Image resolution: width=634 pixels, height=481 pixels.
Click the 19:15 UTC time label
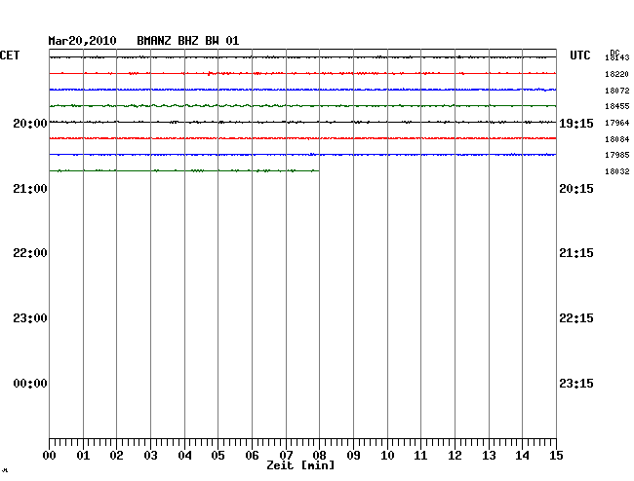click(576, 124)
